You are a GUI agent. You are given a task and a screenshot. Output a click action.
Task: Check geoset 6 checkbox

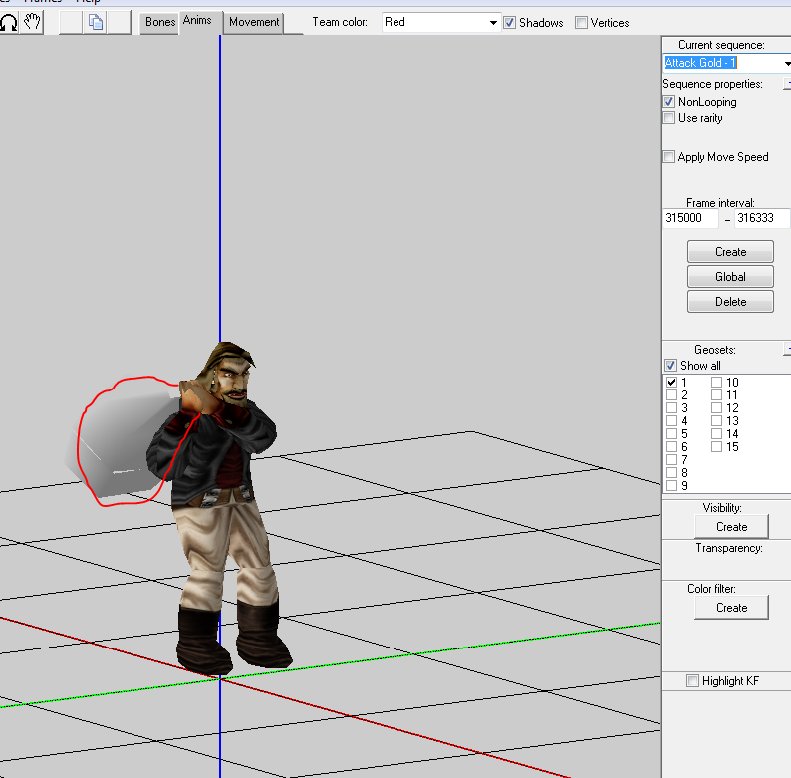(671, 447)
